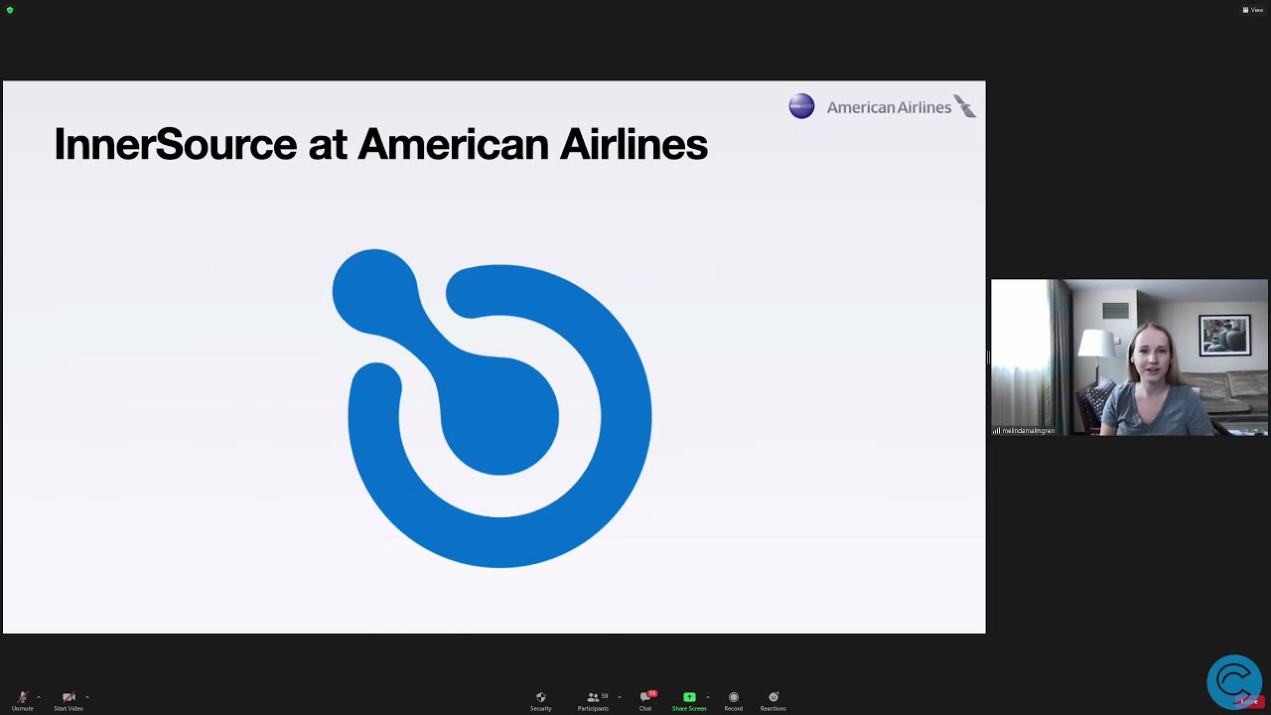Click the green encryption shield icon
Screen dimensions: 1271x715
pos(10,10)
